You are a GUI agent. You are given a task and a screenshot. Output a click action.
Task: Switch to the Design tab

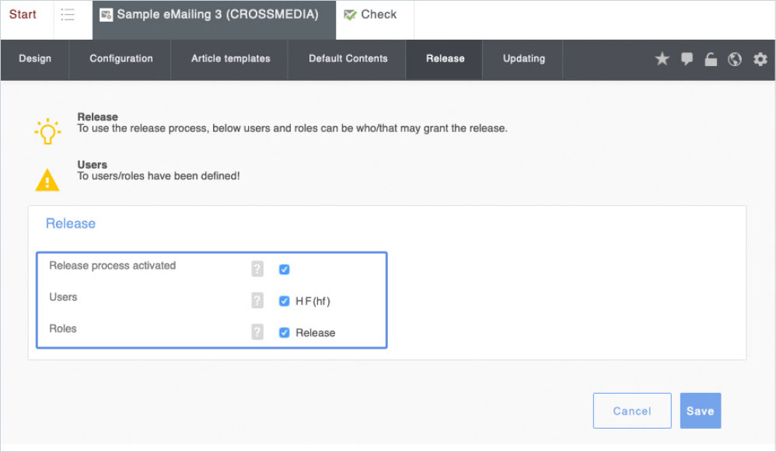[x=35, y=59]
